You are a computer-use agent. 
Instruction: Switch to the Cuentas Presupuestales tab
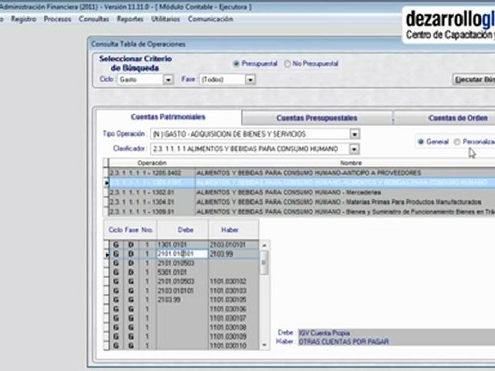coord(317,118)
